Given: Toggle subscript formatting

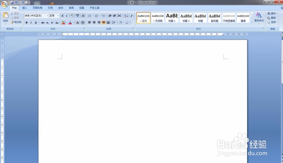Looking at the screenshot, I should pyautogui.click(x=48, y=23).
